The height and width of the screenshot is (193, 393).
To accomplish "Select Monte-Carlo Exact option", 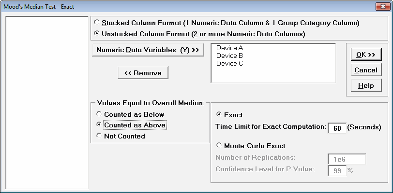I will 219,145.
